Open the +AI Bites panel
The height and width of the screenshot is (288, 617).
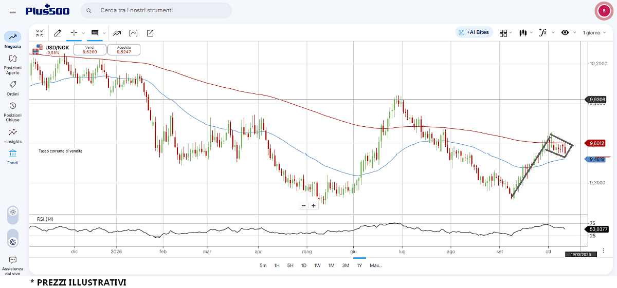pyautogui.click(x=474, y=32)
